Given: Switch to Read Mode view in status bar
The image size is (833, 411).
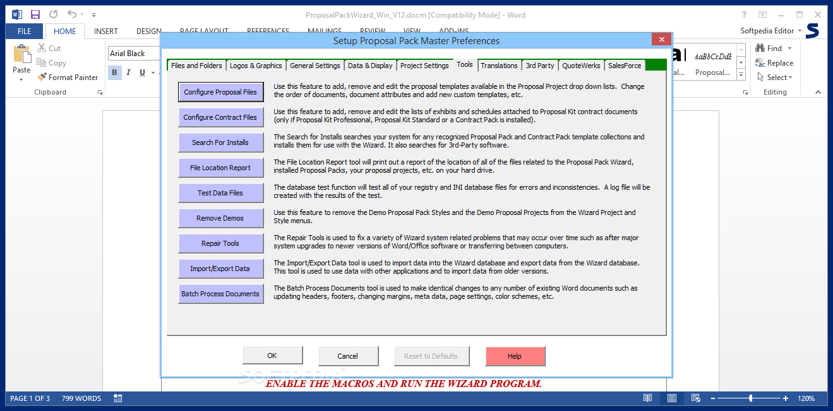Looking at the screenshot, I should pos(647,398).
